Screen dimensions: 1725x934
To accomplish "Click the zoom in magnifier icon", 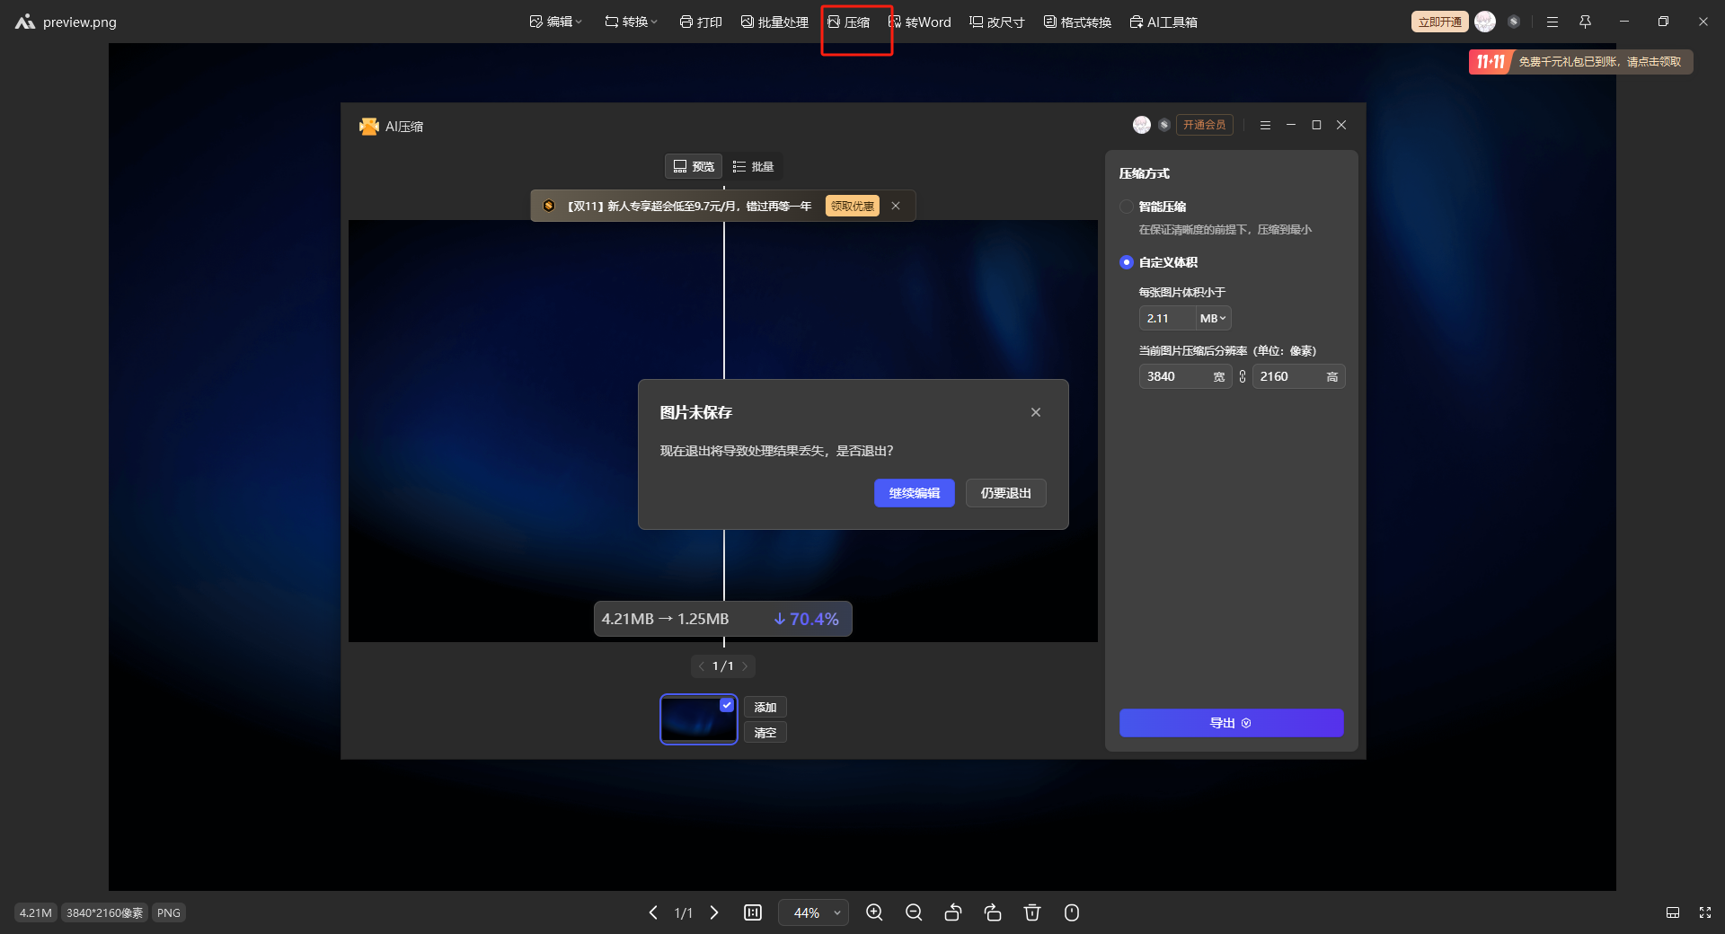I will [873, 912].
